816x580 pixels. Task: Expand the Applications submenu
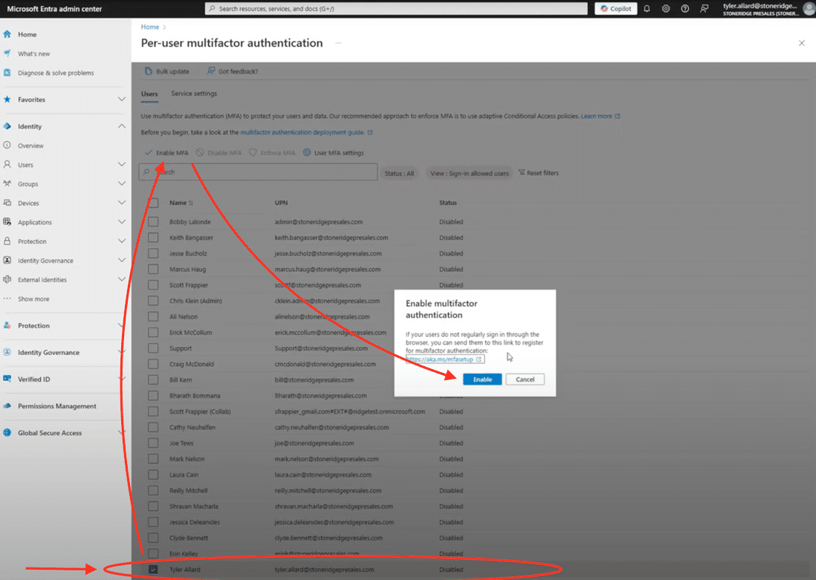[x=122, y=222]
